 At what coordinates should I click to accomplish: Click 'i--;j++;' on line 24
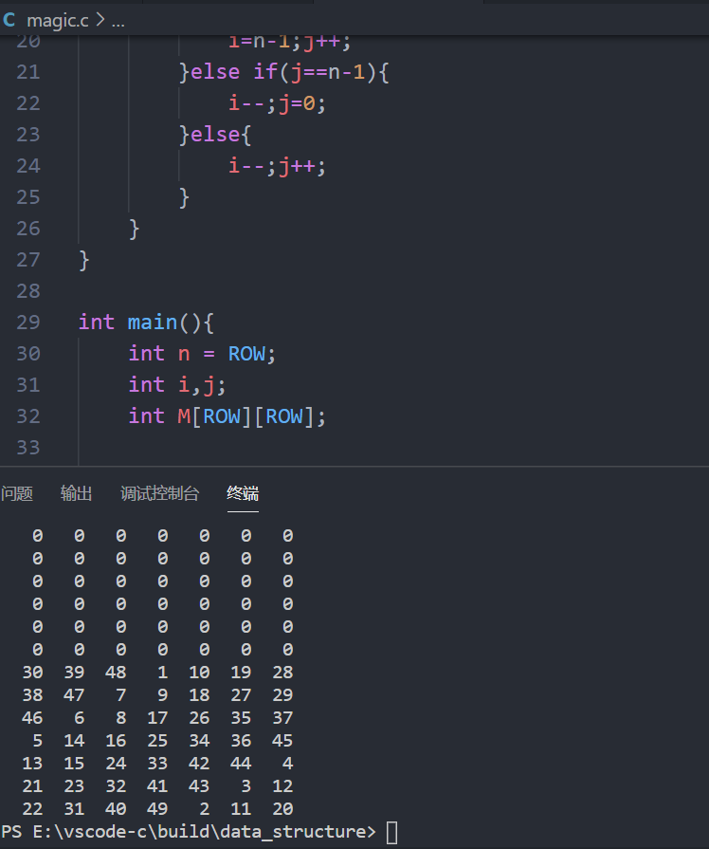(x=277, y=166)
